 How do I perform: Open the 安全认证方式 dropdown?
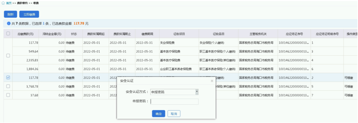[x=174, y=92]
